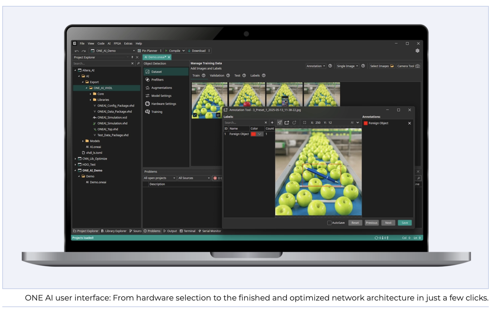Open the Single Image dropdown
The image size is (497, 313).
tap(347, 66)
